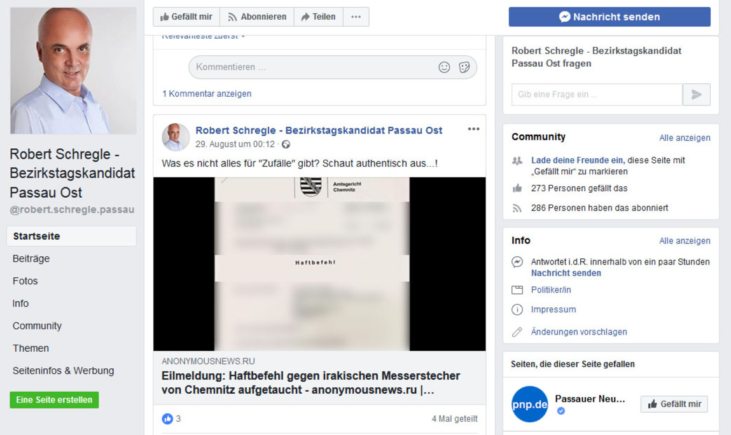This screenshot has height=435, width=731.
Task: Open post author name Robert Schregle link
Action: pos(319,130)
